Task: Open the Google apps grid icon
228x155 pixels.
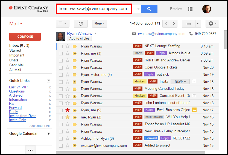Action: click(190, 9)
